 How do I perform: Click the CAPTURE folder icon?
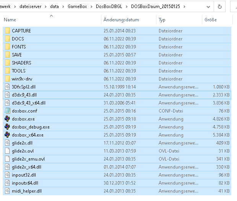pos(7,31)
